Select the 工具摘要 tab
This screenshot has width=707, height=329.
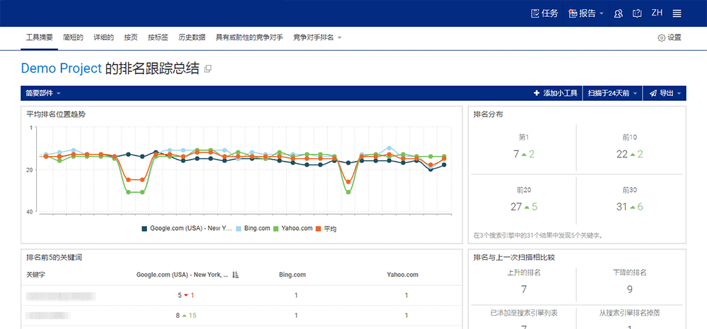pyautogui.click(x=39, y=37)
